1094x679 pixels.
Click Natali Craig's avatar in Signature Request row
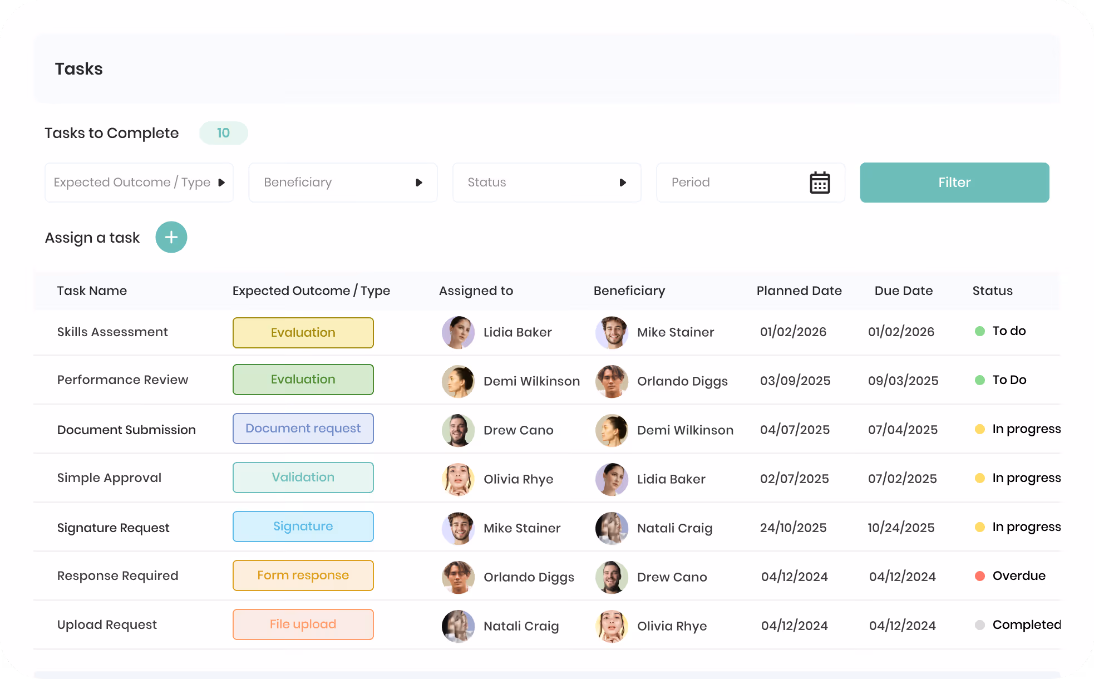612,528
